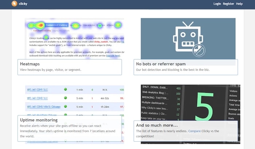Image resolution: width=255 pixels, height=149 pixels.
Task: Click the heatmap screenshot thumbnail
Action: point(74,39)
